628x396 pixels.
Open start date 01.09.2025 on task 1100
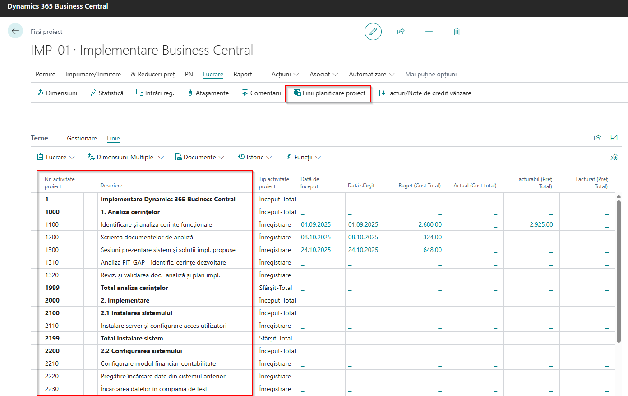tap(316, 224)
